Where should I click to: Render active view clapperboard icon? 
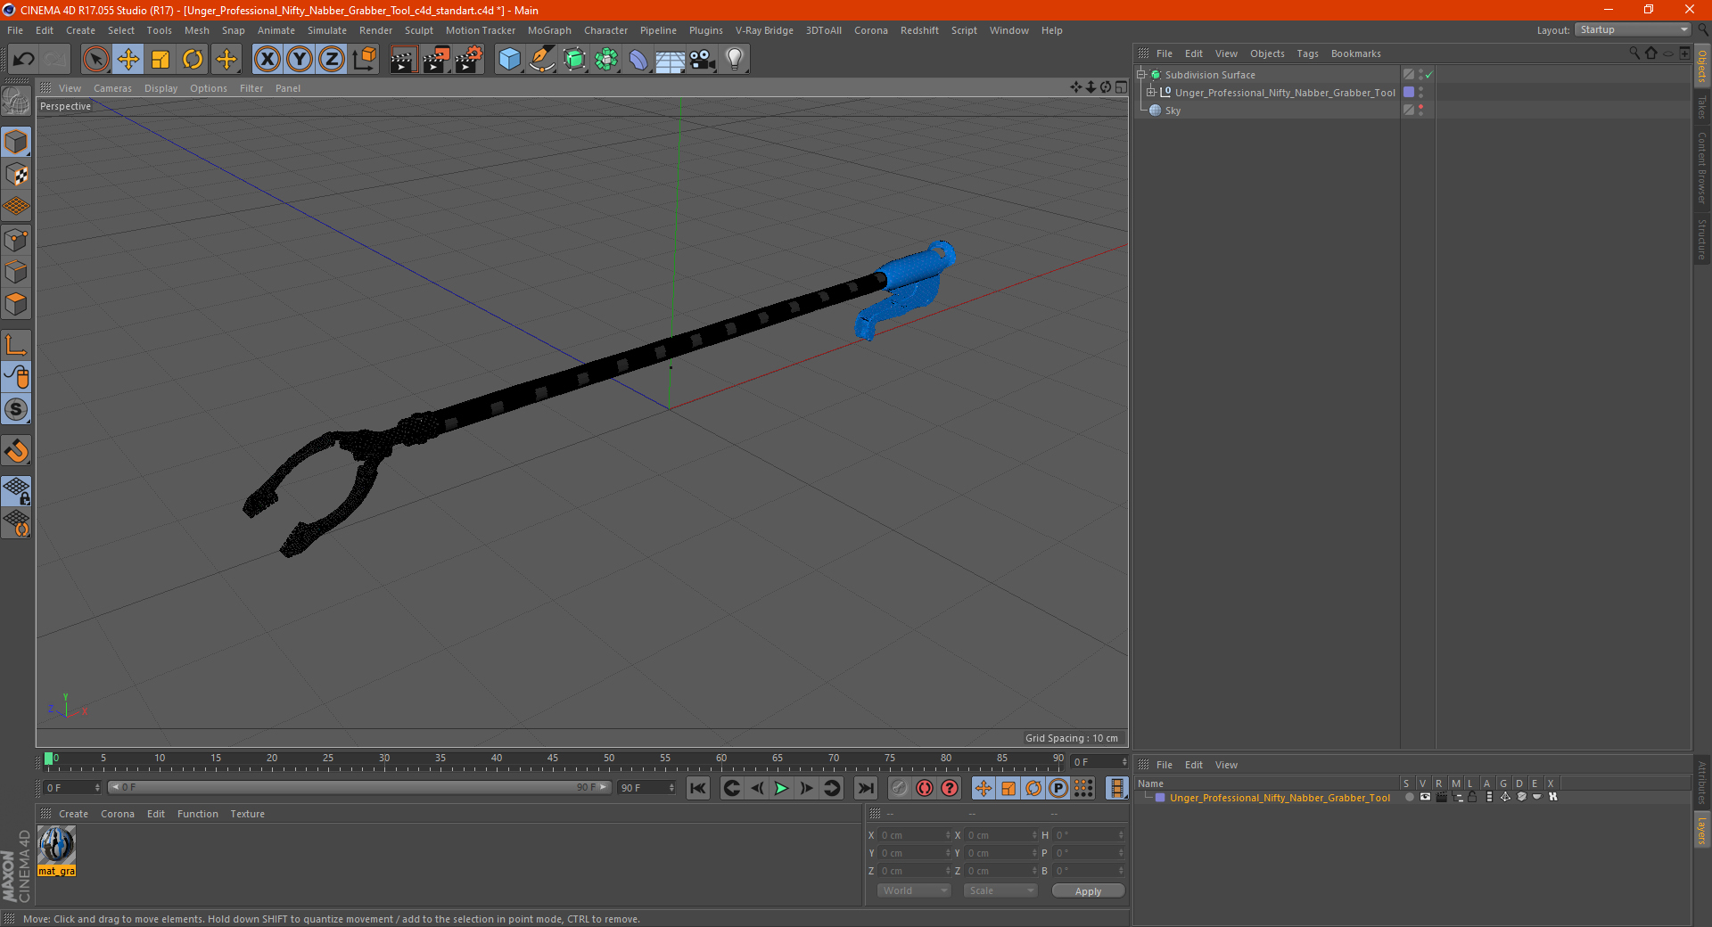(x=403, y=60)
